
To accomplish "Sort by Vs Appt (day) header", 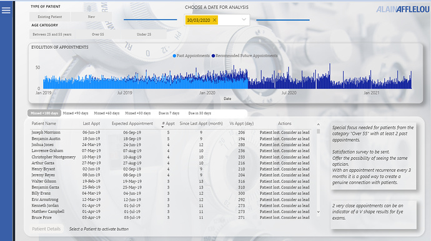I will [242, 124].
